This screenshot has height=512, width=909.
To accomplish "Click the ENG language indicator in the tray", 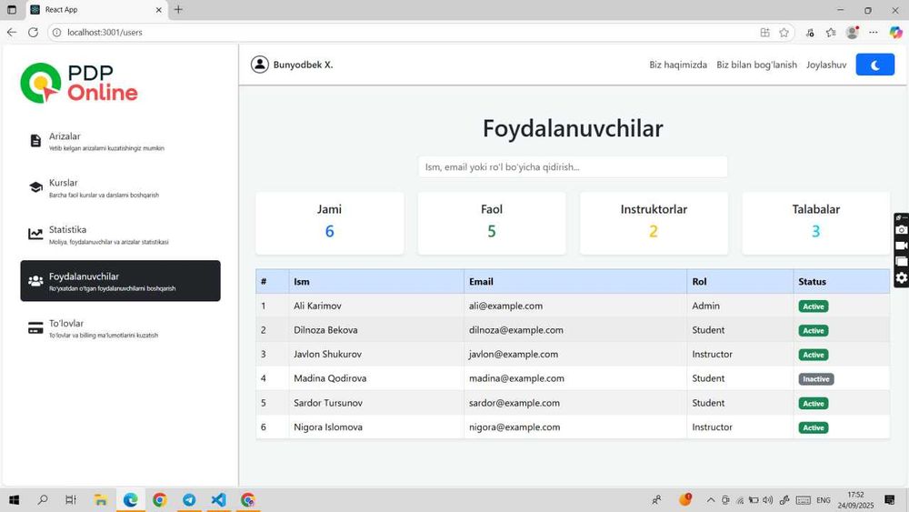I will click(824, 500).
